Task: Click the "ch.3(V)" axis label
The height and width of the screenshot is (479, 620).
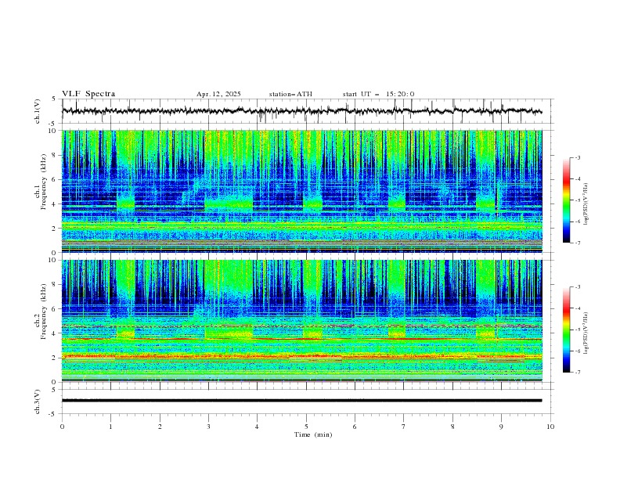Action: (x=37, y=402)
